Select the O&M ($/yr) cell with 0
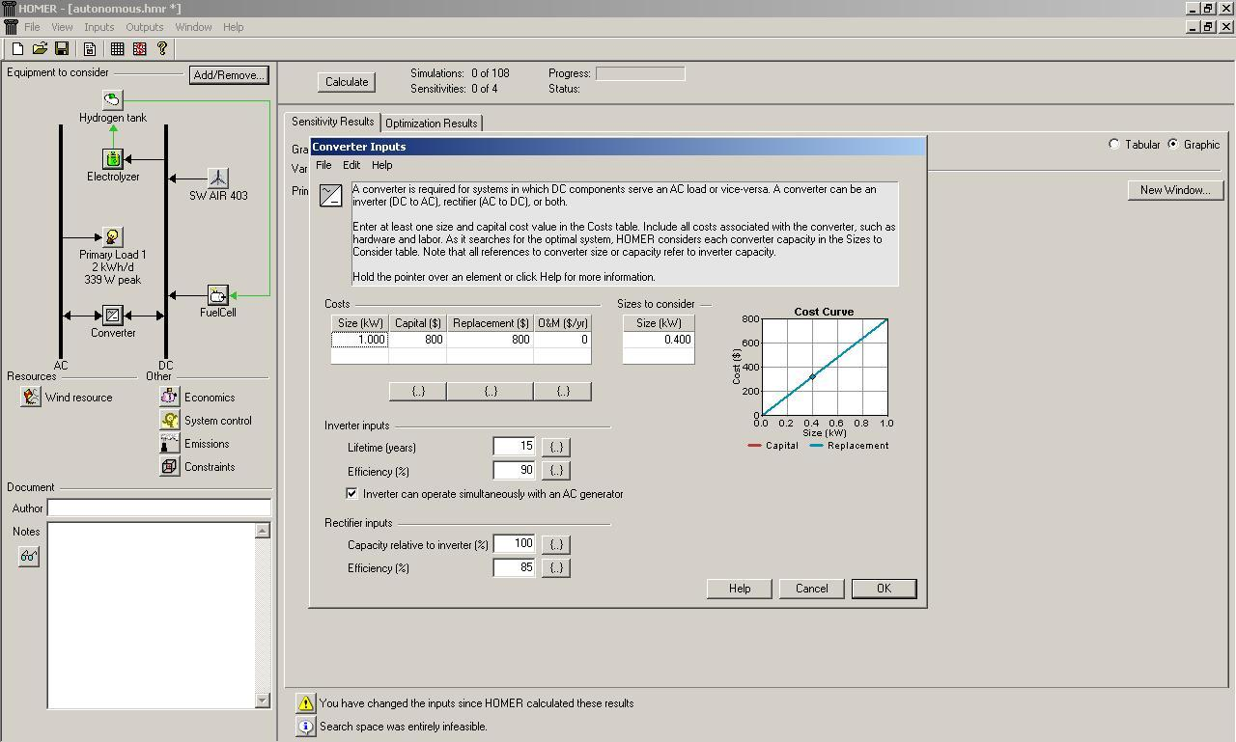This screenshot has height=742, width=1236. point(562,340)
